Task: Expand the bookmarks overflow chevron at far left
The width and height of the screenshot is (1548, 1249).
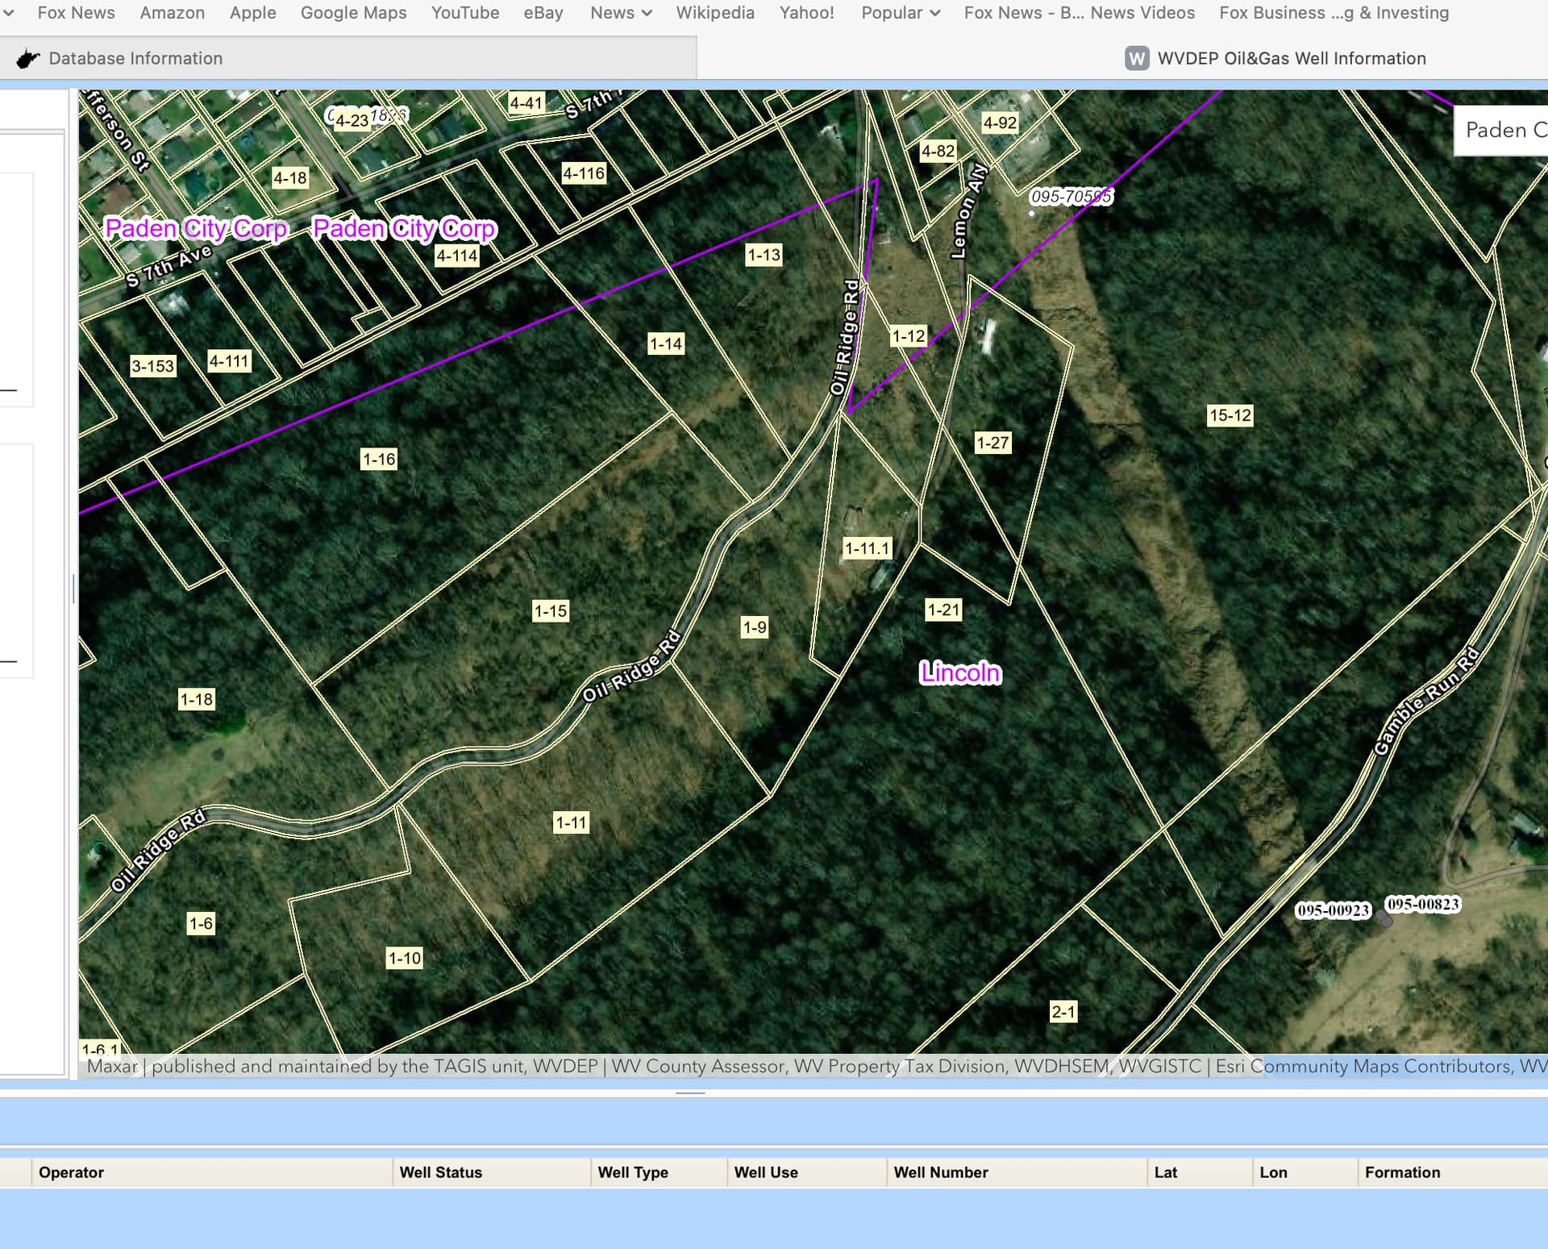Action: 8,13
